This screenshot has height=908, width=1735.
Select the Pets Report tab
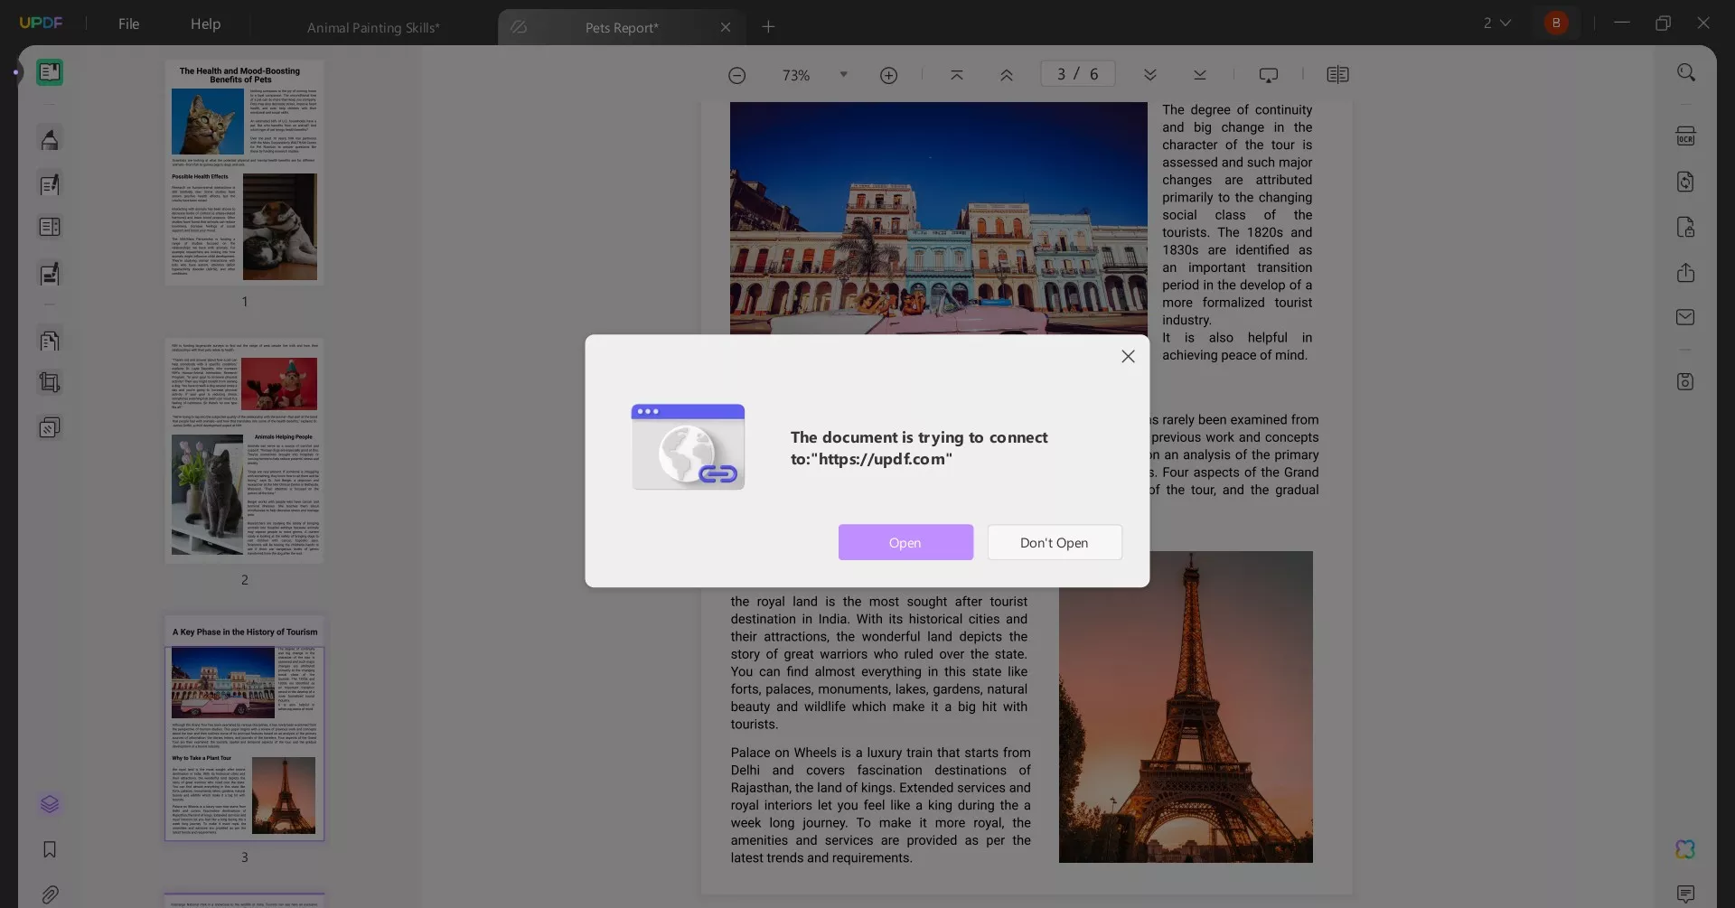coord(622,27)
